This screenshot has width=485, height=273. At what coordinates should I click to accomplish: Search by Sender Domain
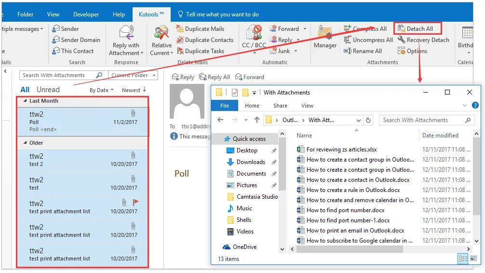coord(76,40)
